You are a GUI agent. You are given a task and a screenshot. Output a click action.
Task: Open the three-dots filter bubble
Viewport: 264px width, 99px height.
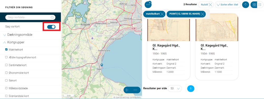[x=148, y=4]
